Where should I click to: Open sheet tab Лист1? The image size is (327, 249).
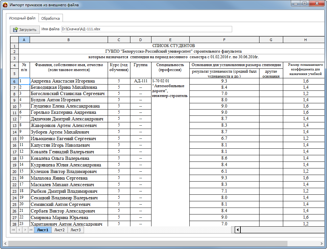click(x=43, y=230)
